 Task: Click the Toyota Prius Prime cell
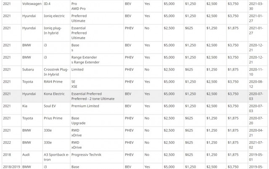point(56,120)
